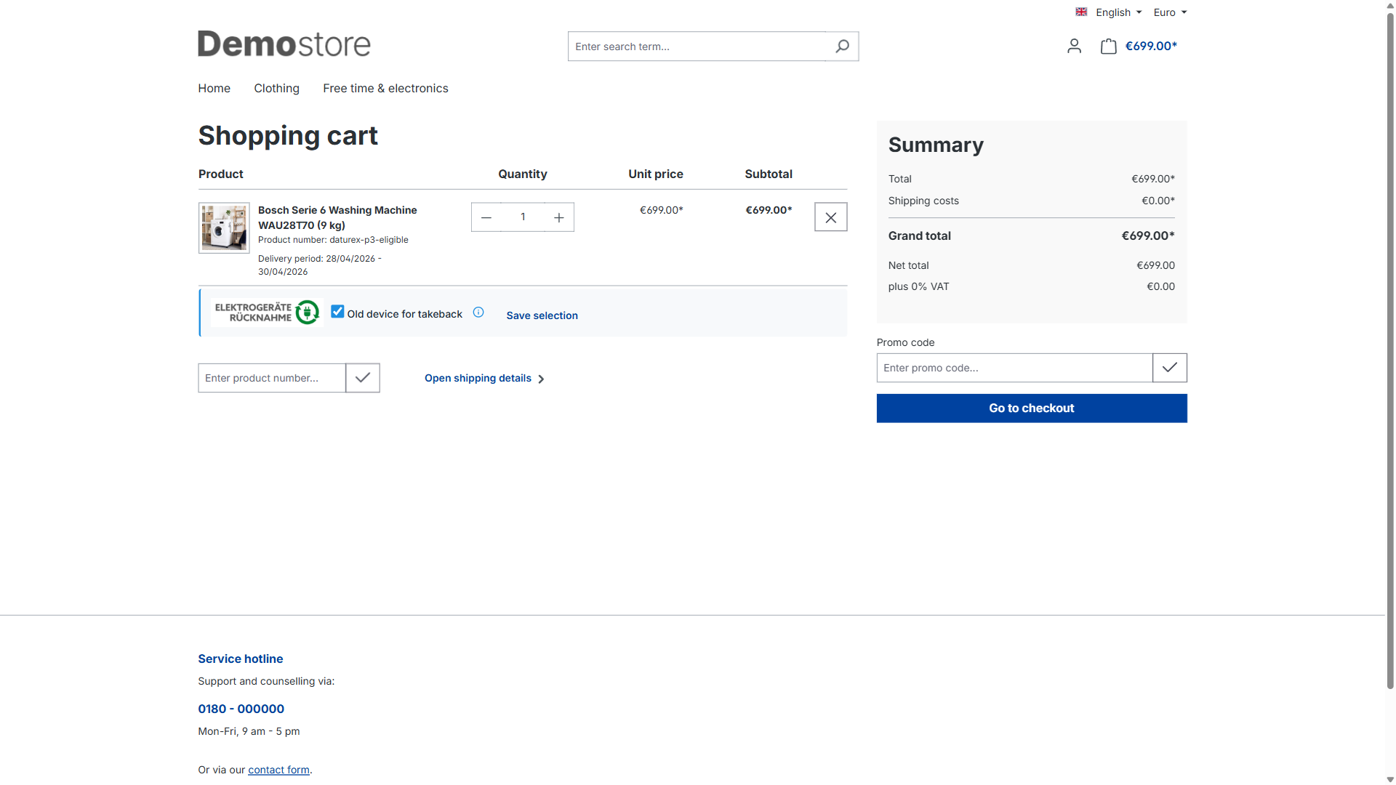
Task: Apply promo code with checkmark button
Action: click(1170, 368)
